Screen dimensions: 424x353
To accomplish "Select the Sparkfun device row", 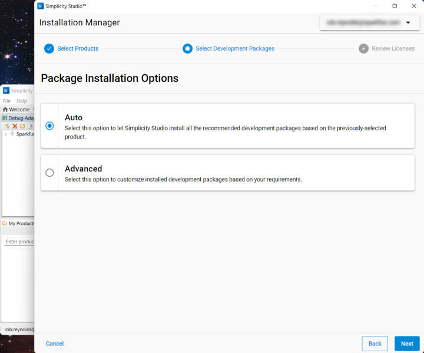I will pyautogui.click(x=18, y=134).
